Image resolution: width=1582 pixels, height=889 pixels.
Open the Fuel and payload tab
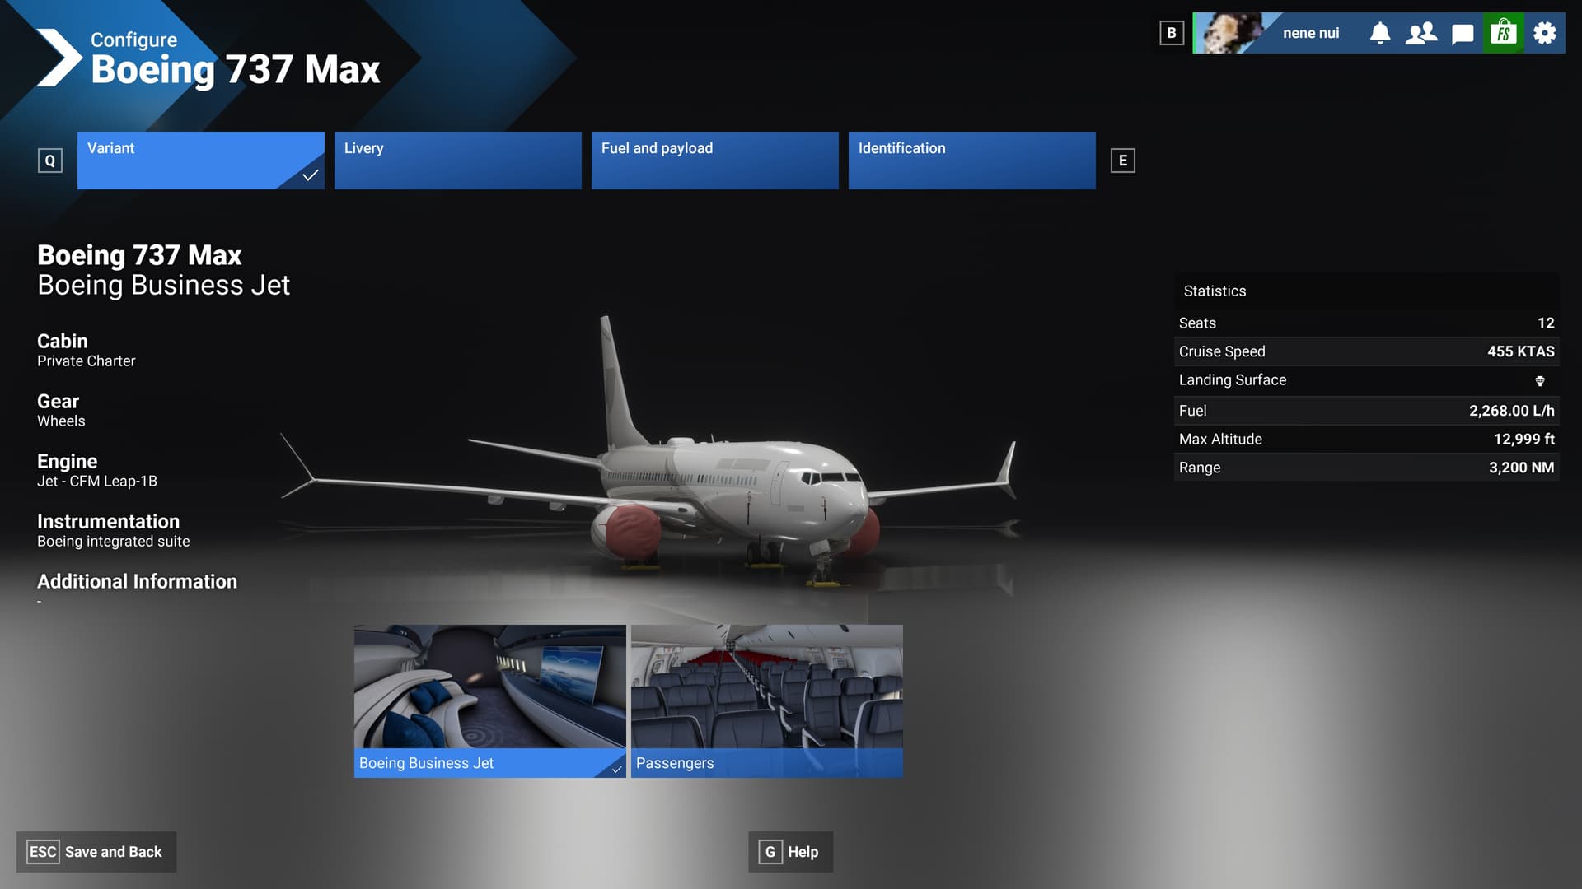[x=715, y=161]
